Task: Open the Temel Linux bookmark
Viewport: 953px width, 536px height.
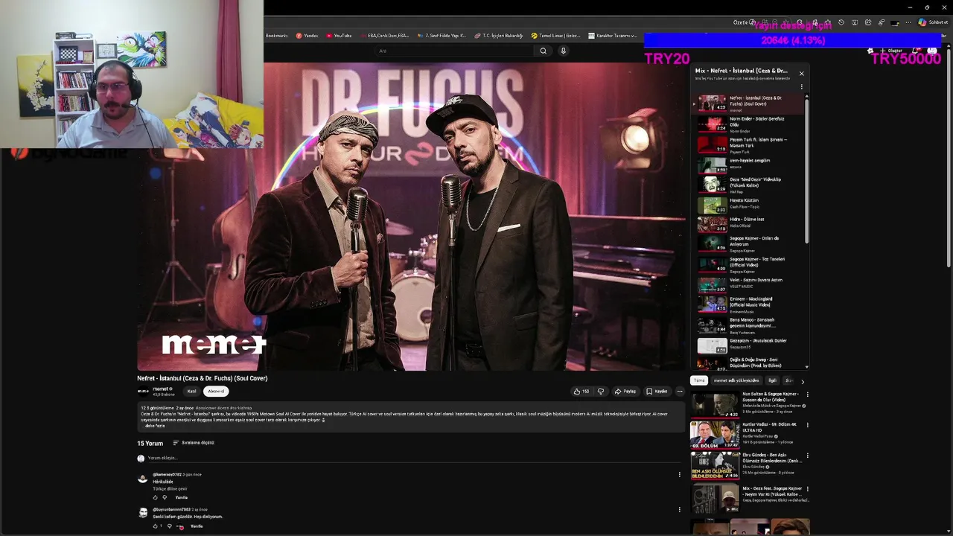Action: (x=555, y=36)
